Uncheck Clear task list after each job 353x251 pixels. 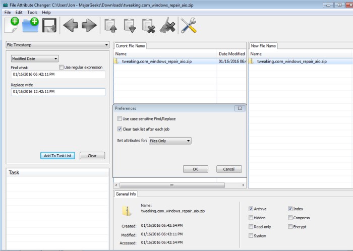(120, 129)
